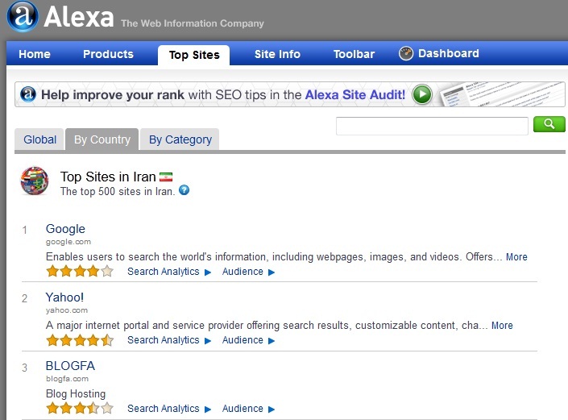This screenshot has width=568, height=420.
Task: Click the globe of flags icon
Action: point(35,181)
